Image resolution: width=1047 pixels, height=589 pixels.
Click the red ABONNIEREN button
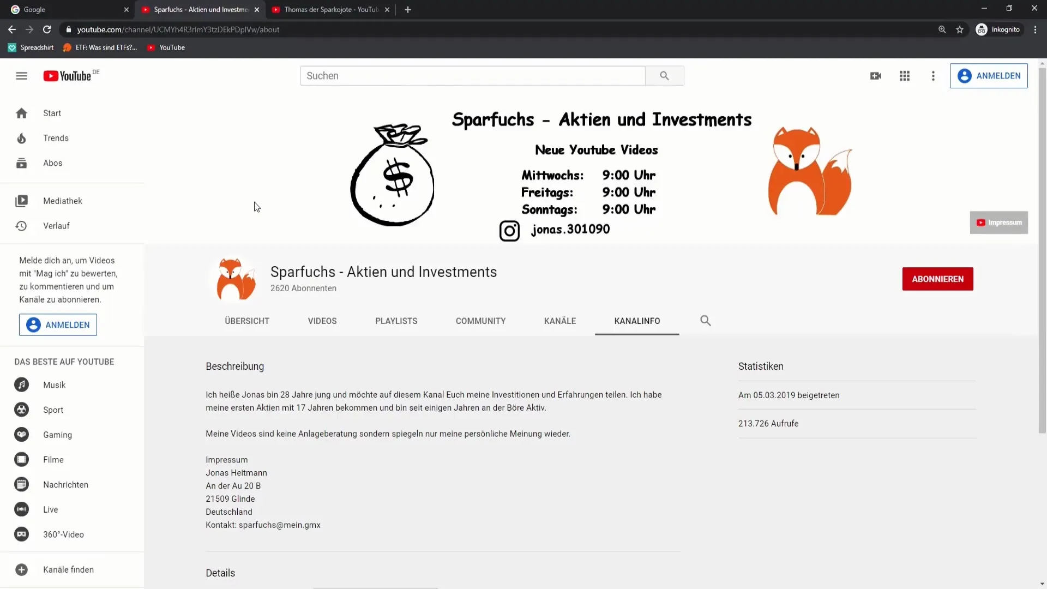(x=937, y=279)
